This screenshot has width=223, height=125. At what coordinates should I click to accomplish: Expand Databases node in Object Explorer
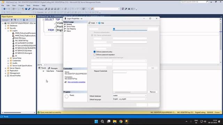(6, 26)
